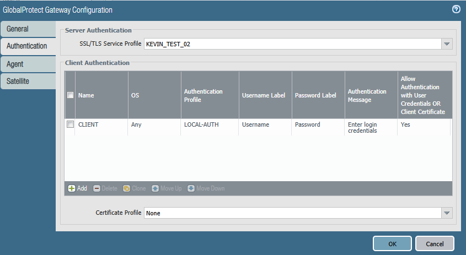Click the SSL/TLS Service Profile field KEVIN_TEST_02
The width and height of the screenshot is (466, 255).
[x=293, y=44]
